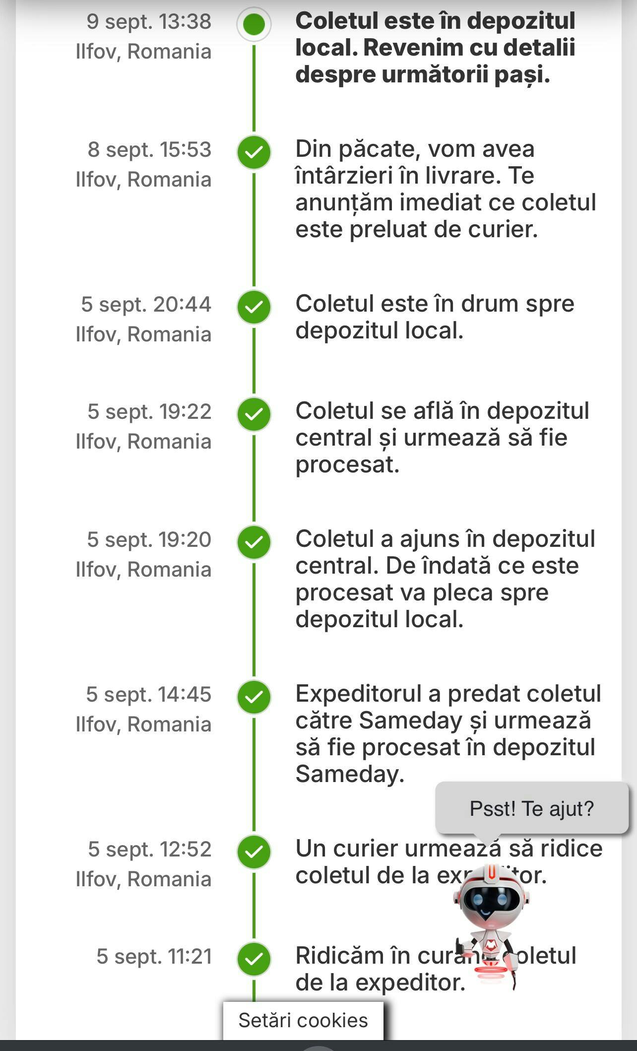Click the "5 sept. 14:45" timestamp
The height and width of the screenshot is (1051, 637).
[x=148, y=695]
